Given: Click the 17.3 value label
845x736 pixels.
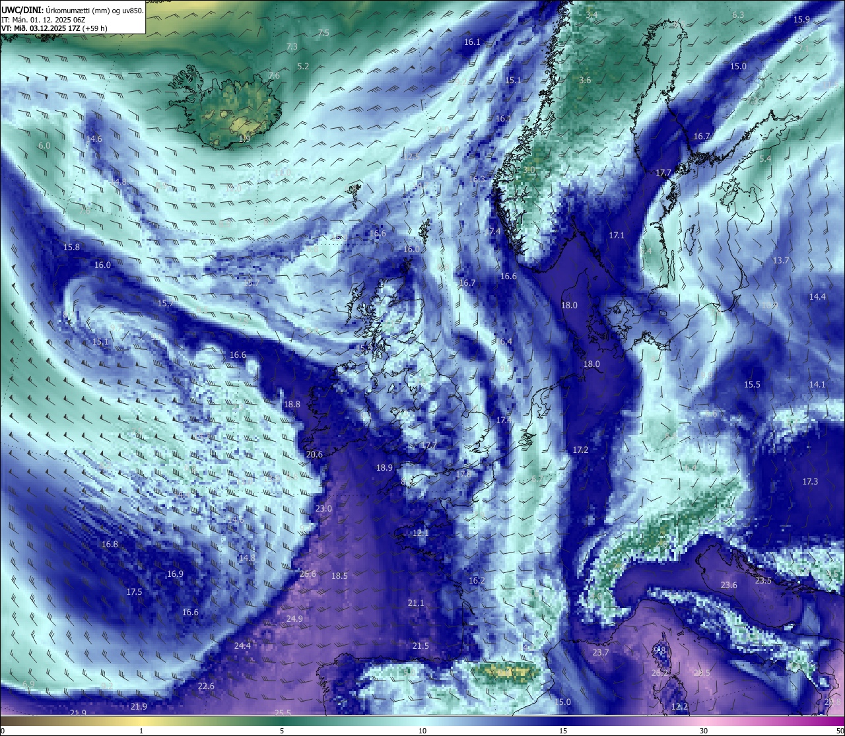Looking at the screenshot, I should click(x=810, y=481).
